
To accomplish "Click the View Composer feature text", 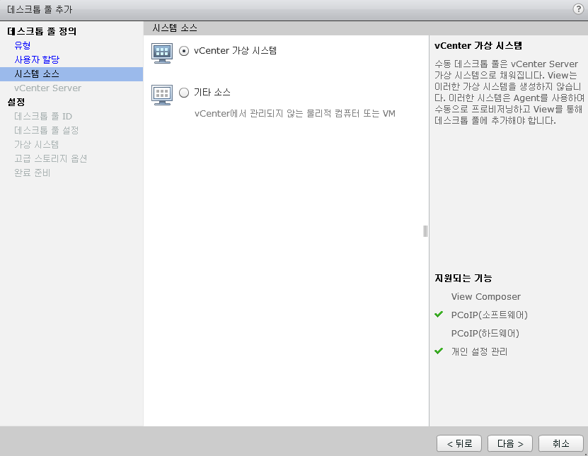I will (x=485, y=296).
